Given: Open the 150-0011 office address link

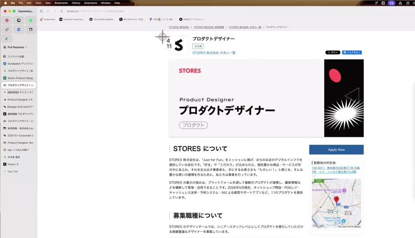Looking at the screenshot, I should coord(336,170).
